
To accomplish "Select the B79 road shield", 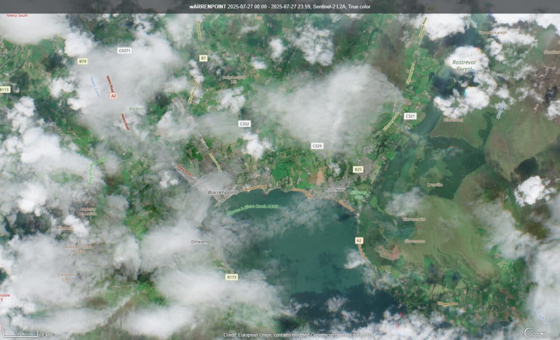I will 83,61.
